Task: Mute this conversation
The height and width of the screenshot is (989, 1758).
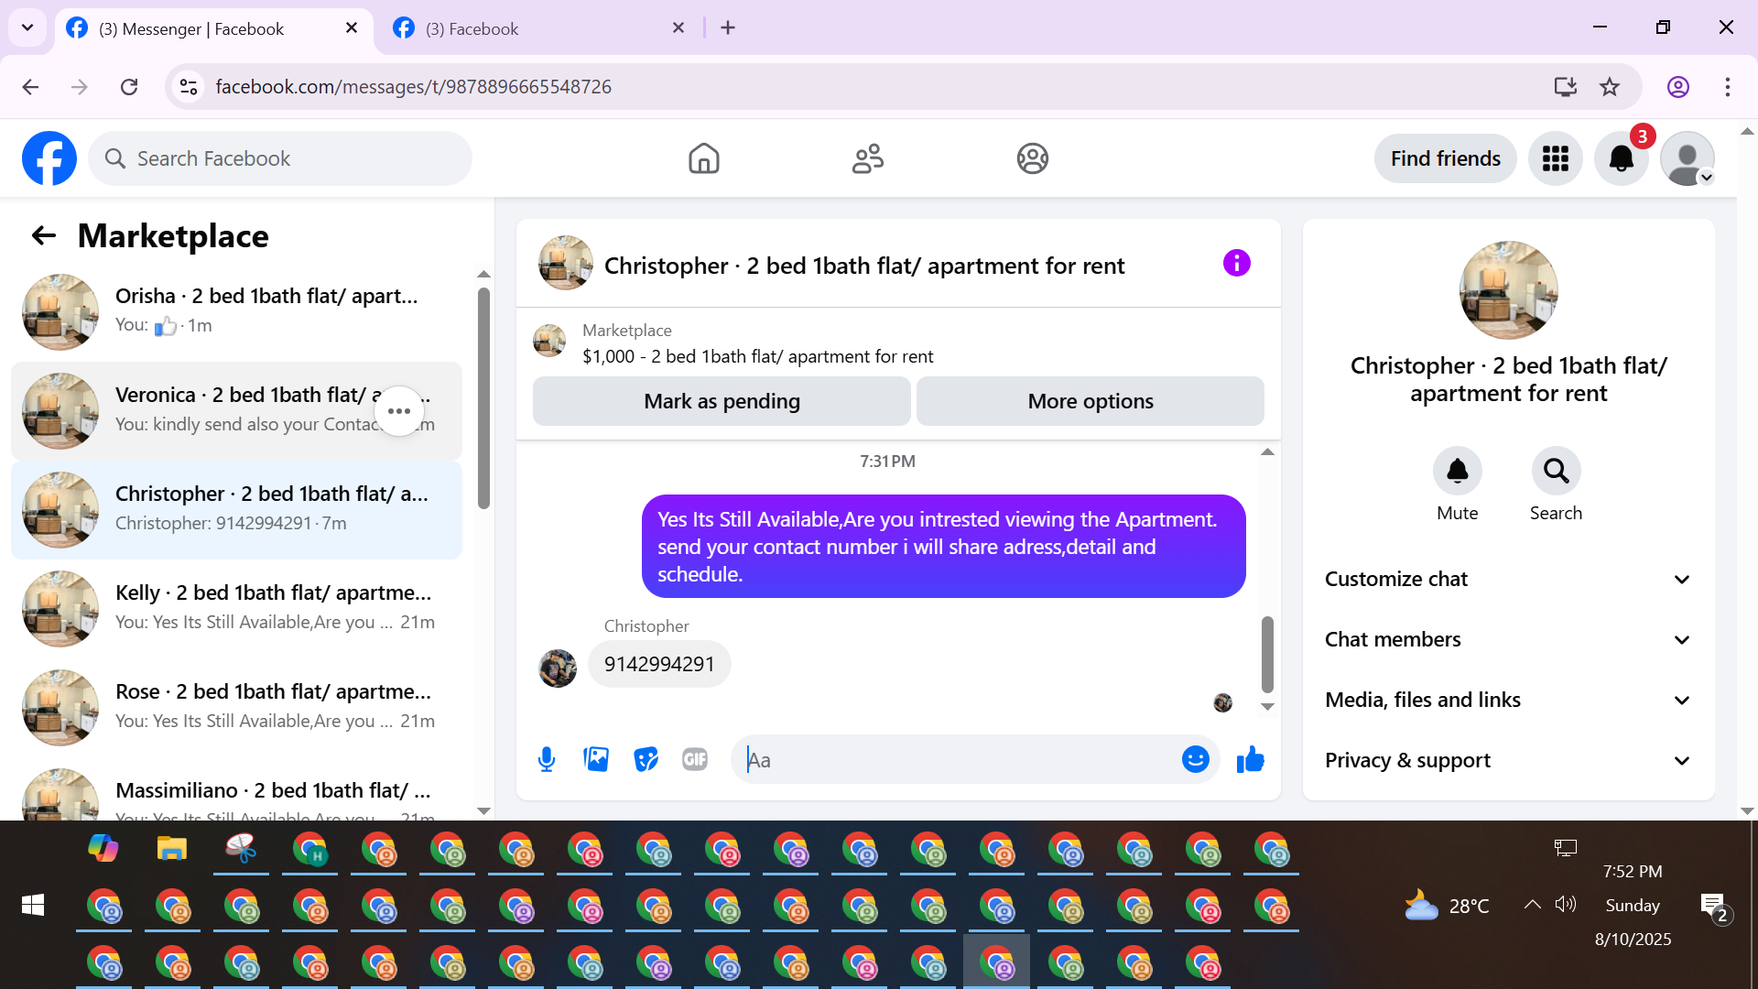Action: coord(1457,472)
